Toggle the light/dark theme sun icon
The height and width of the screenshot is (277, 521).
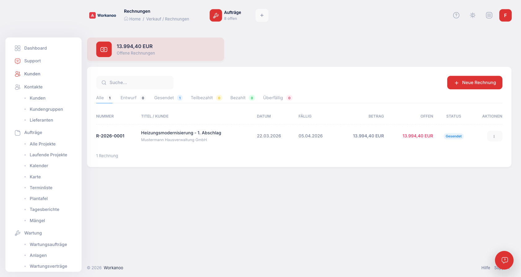point(473,15)
